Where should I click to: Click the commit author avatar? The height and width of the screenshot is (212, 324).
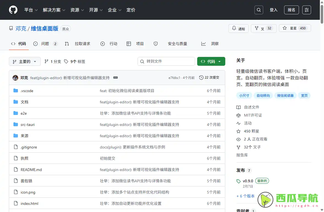[x=15, y=78]
